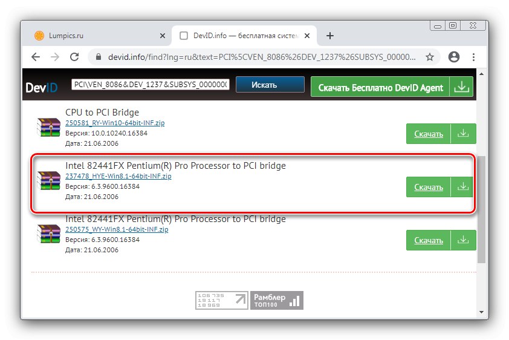Click the DevID search input field
The image size is (509, 340).
tap(151, 85)
